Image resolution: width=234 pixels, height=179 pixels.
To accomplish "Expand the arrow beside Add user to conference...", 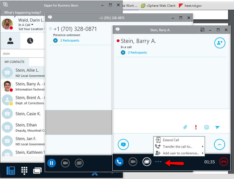I will tap(202, 153).
